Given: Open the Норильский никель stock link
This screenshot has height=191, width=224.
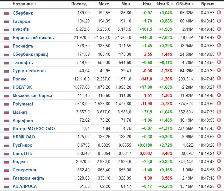Looking at the screenshot, I should pos(33,38).
